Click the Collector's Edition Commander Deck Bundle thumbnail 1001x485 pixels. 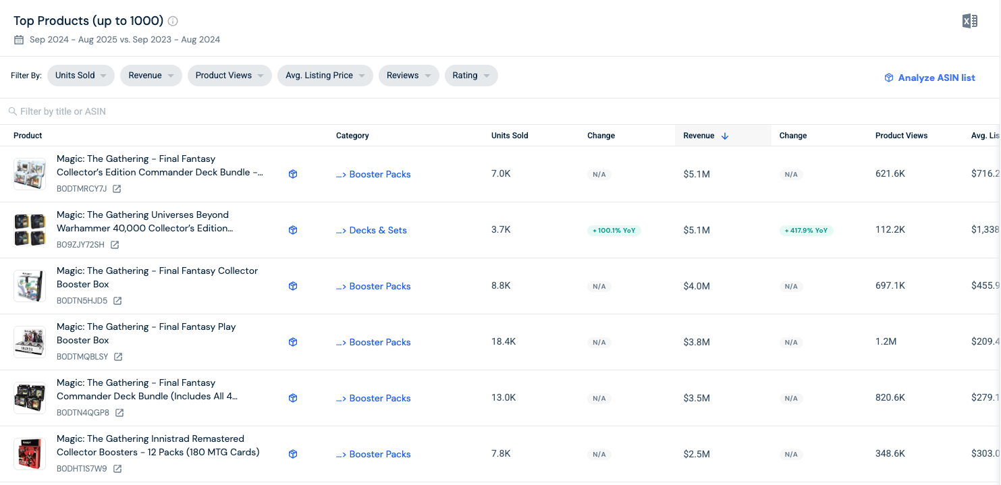click(30, 174)
